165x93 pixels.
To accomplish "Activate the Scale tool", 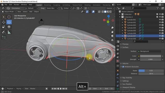I will 4,27.
